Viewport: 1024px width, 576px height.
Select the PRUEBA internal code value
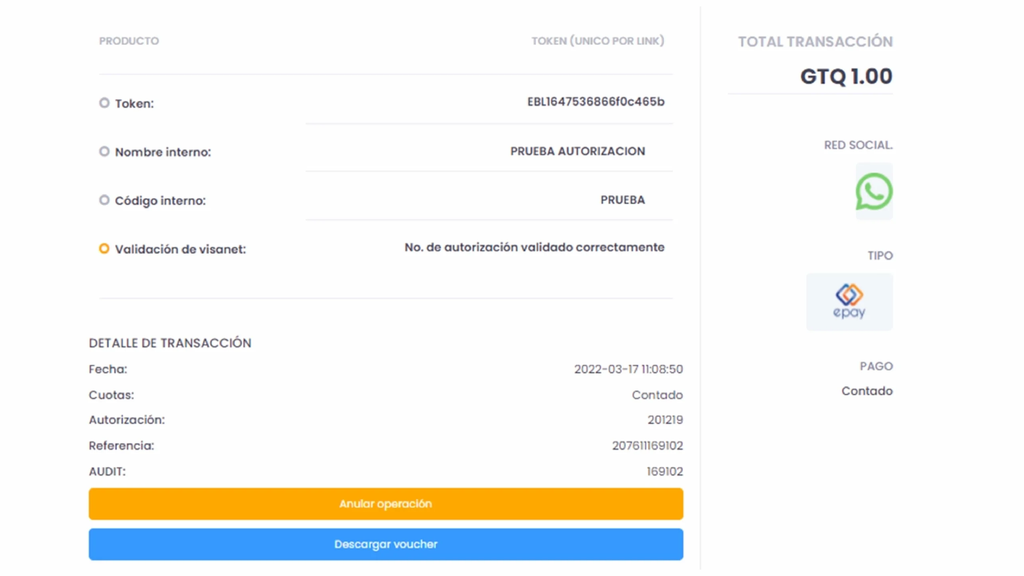click(x=623, y=200)
